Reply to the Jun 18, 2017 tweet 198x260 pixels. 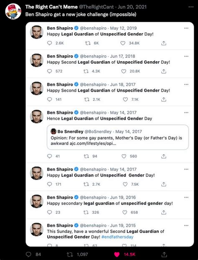coord(49,99)
